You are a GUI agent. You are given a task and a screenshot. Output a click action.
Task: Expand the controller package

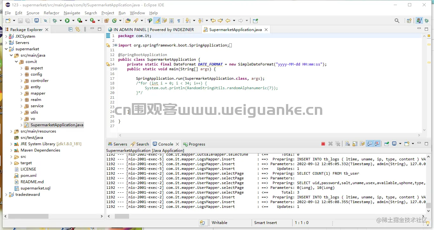[22, 81]
